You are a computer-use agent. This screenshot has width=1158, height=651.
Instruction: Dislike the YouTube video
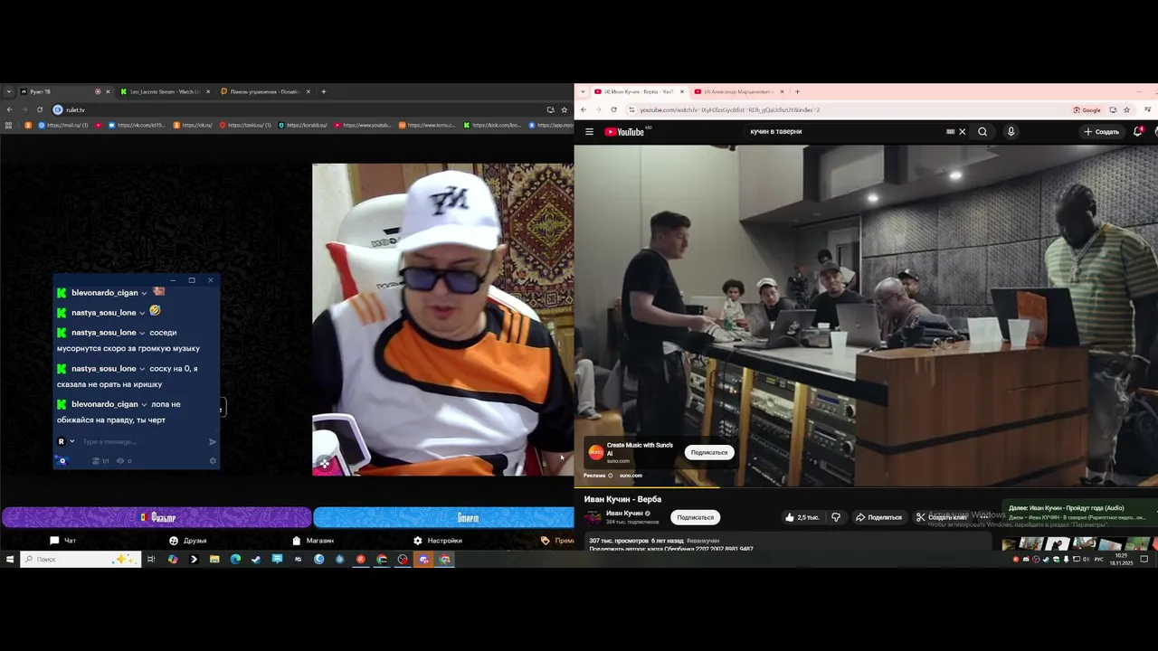tap(836, 517)
